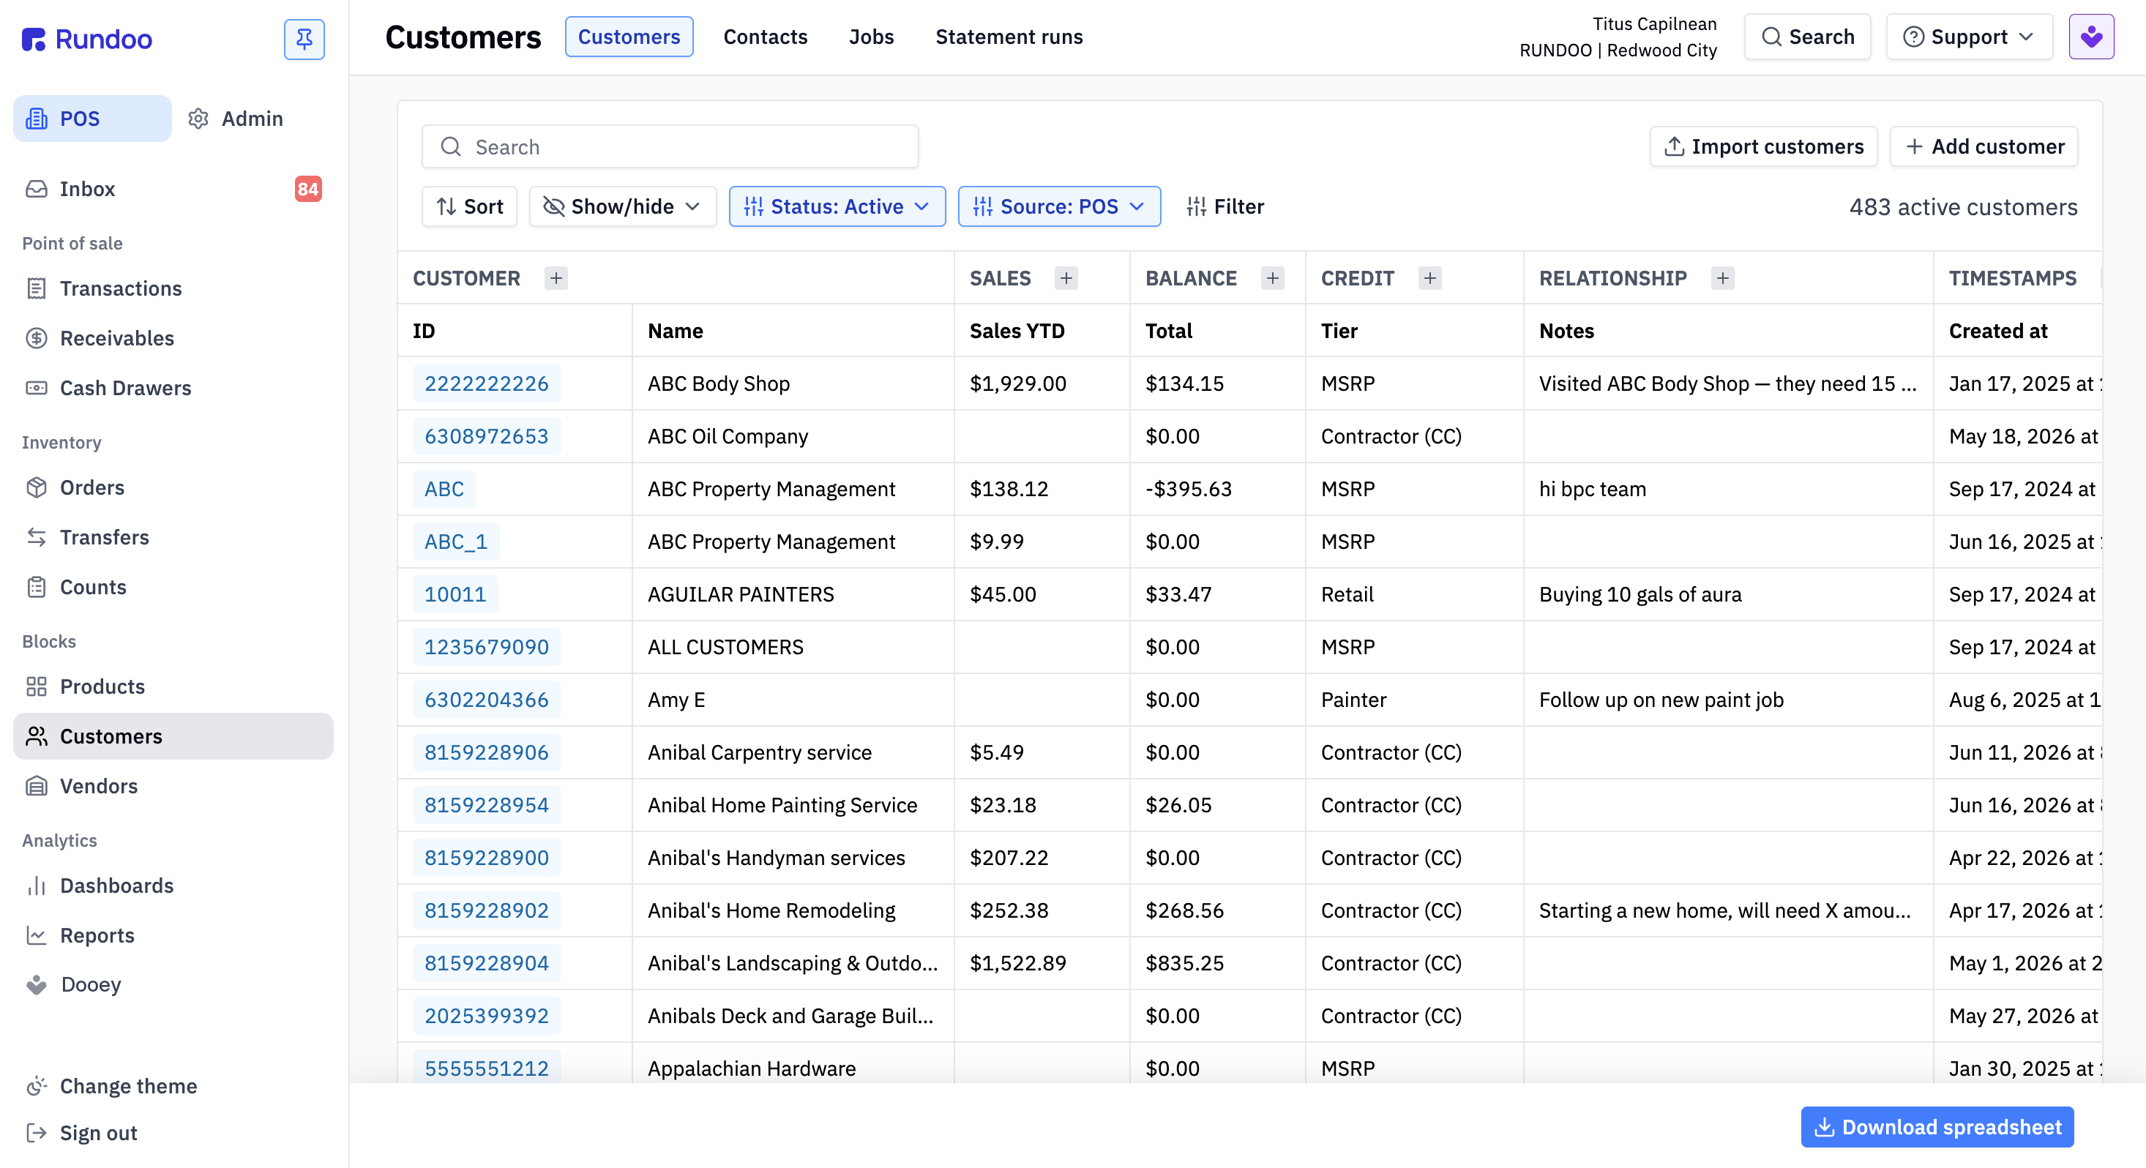Open the Status: Active filter dropdown

837,206
